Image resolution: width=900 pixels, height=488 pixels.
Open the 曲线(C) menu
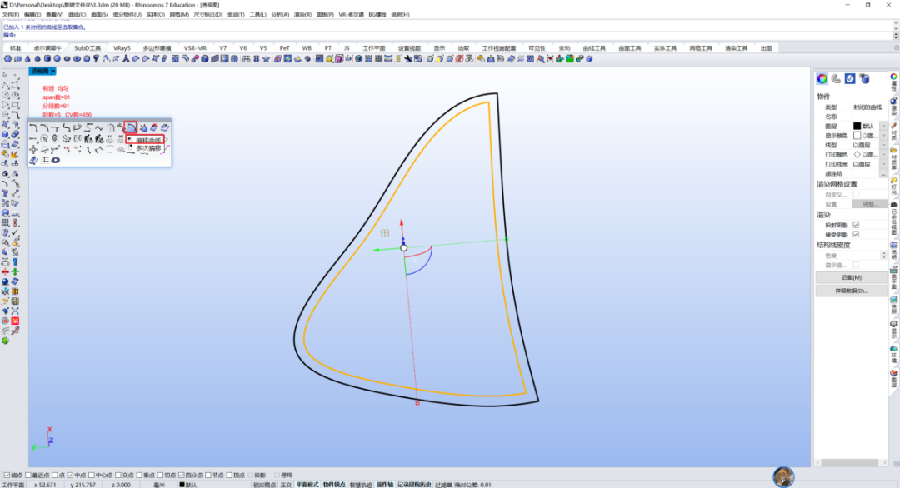(77, 14)
